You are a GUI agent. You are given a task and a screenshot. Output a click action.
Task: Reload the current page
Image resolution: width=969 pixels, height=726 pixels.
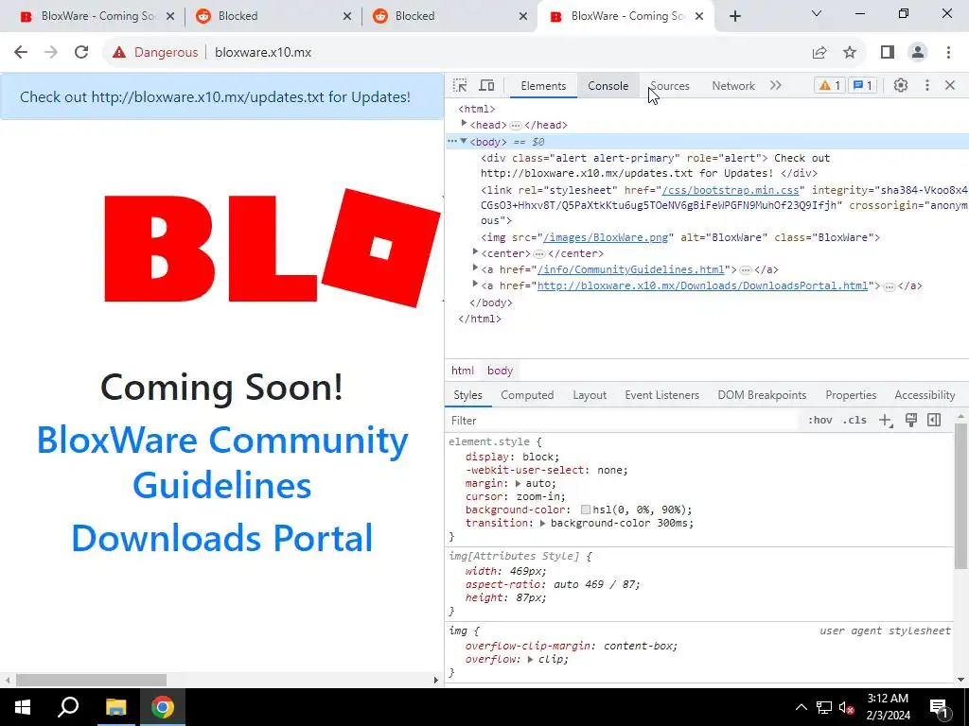[81, 53]
